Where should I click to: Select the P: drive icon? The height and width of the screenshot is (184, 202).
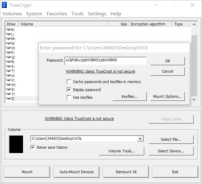8,52
